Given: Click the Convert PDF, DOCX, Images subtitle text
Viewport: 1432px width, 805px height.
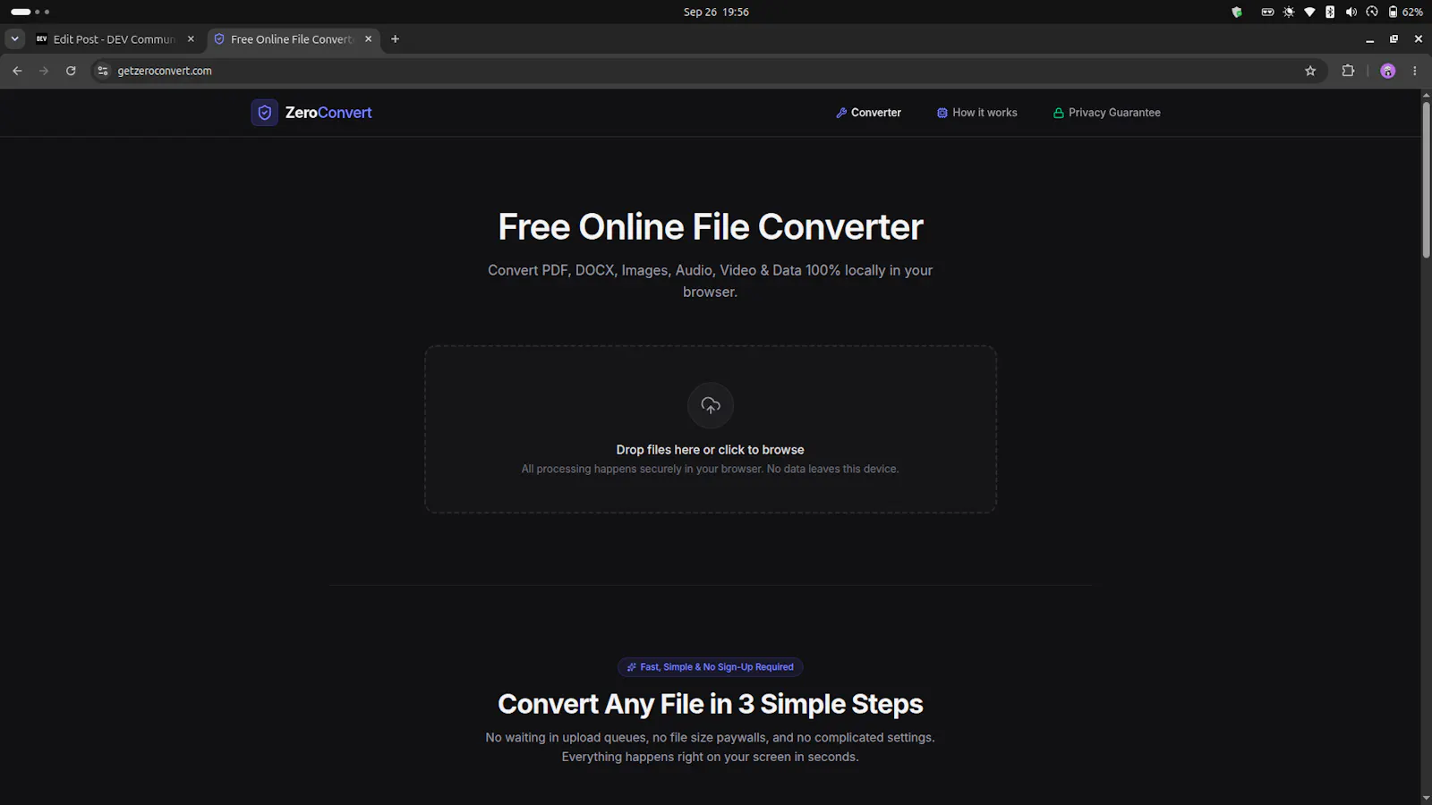Looking at the screenshot, I should (711, 281).
